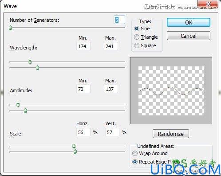Click the Wavelength minimum slider handle
The width and height of the screenshot is (221, 176).
point(30,62)
